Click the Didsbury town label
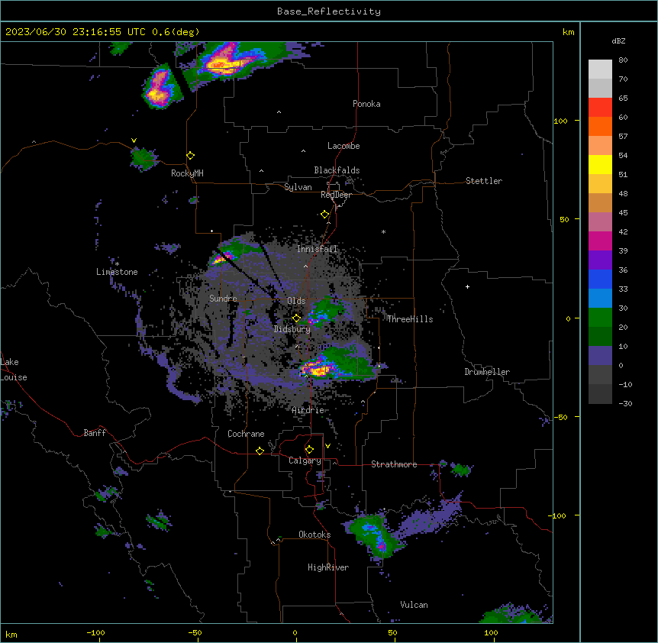Viewport: 658px width, 643px height. [x=292, y=329]
